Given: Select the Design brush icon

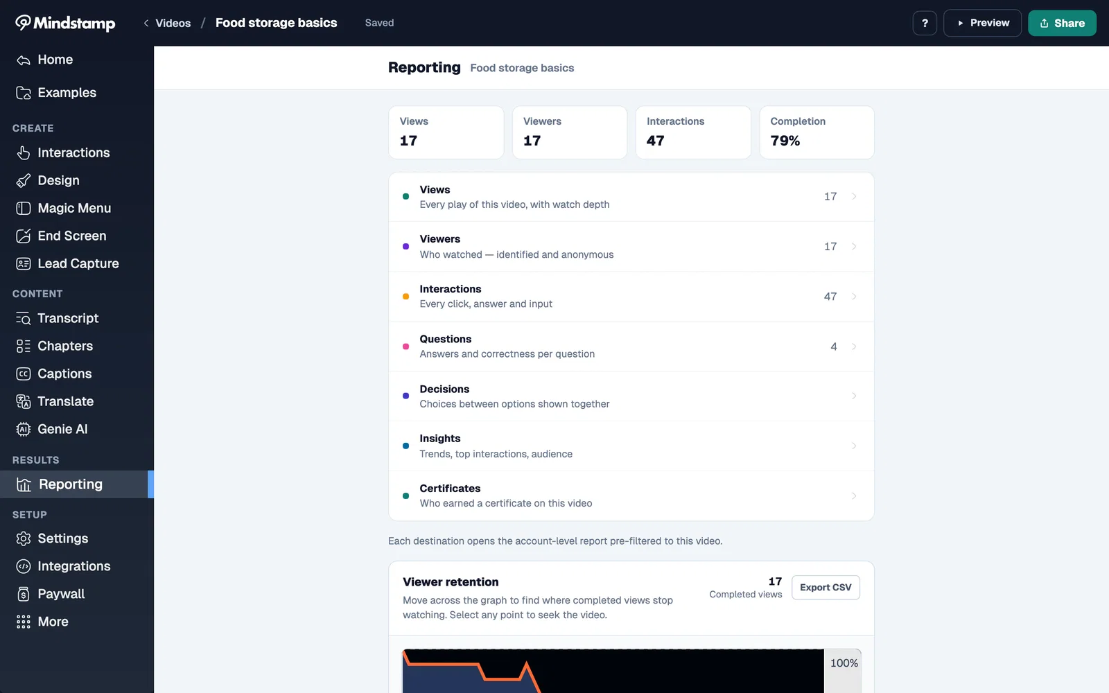Looking at the screenshot, I should (x=24, y=180).
